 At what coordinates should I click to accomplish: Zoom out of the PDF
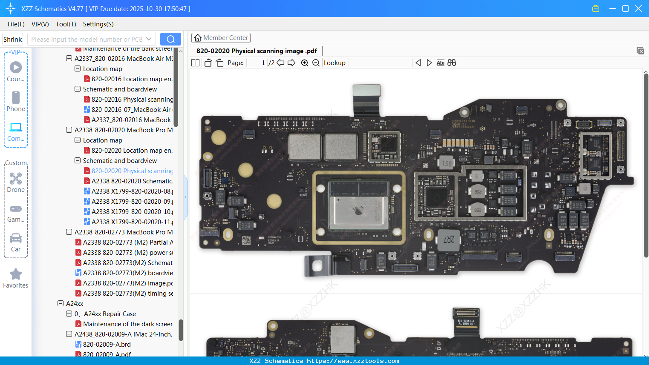point(316,63)
